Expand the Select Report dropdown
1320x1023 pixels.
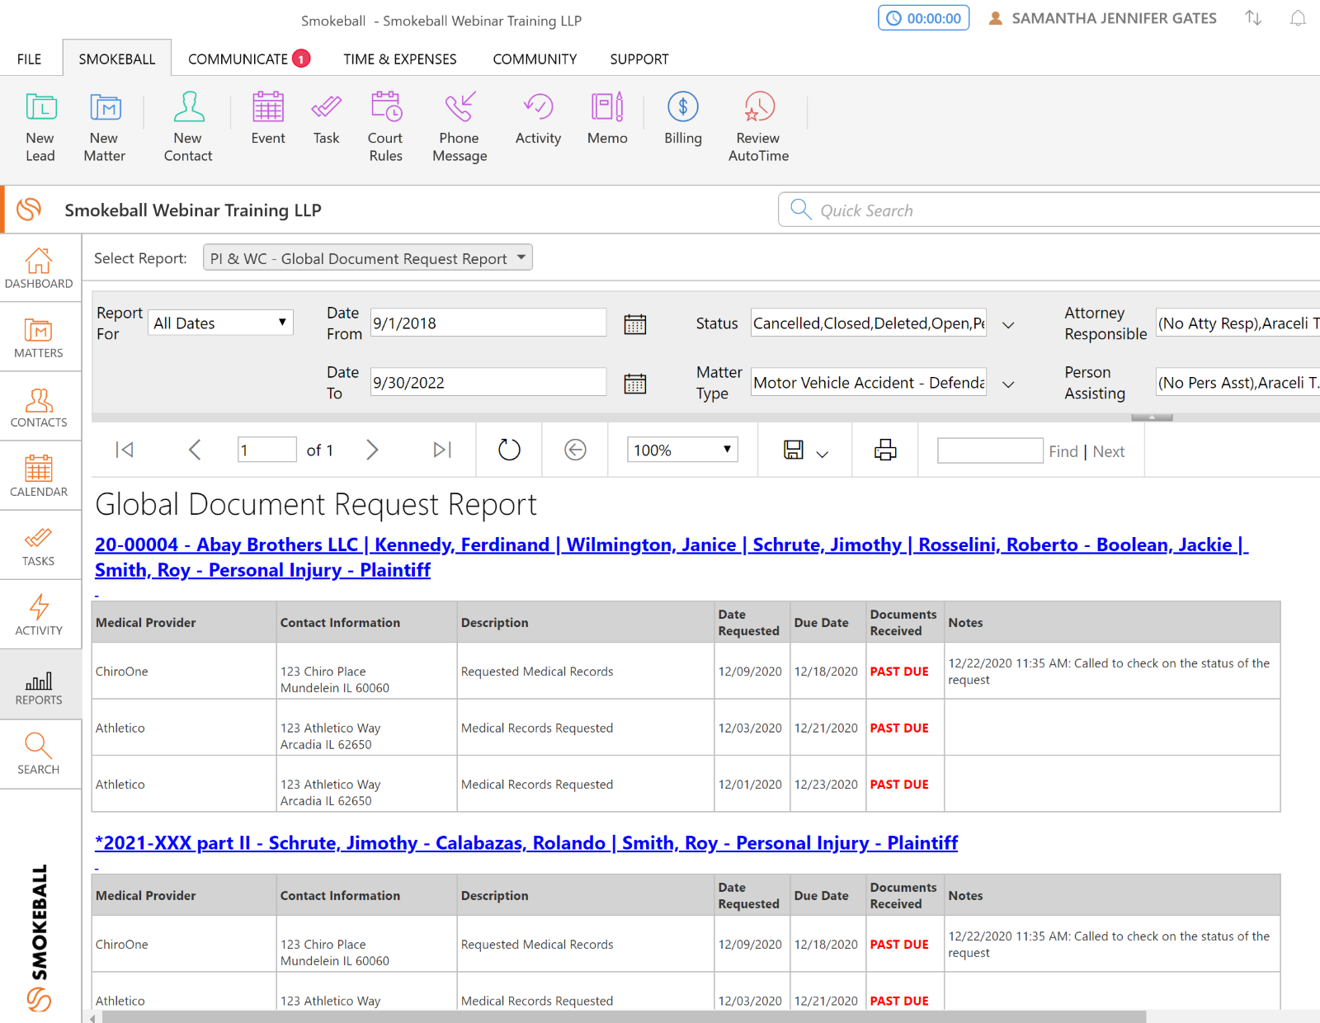368,258
